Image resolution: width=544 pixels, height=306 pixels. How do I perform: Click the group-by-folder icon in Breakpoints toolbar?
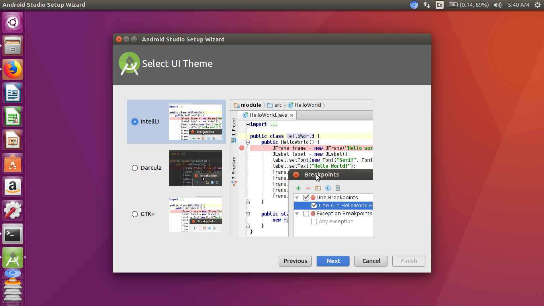pos(318,188)
